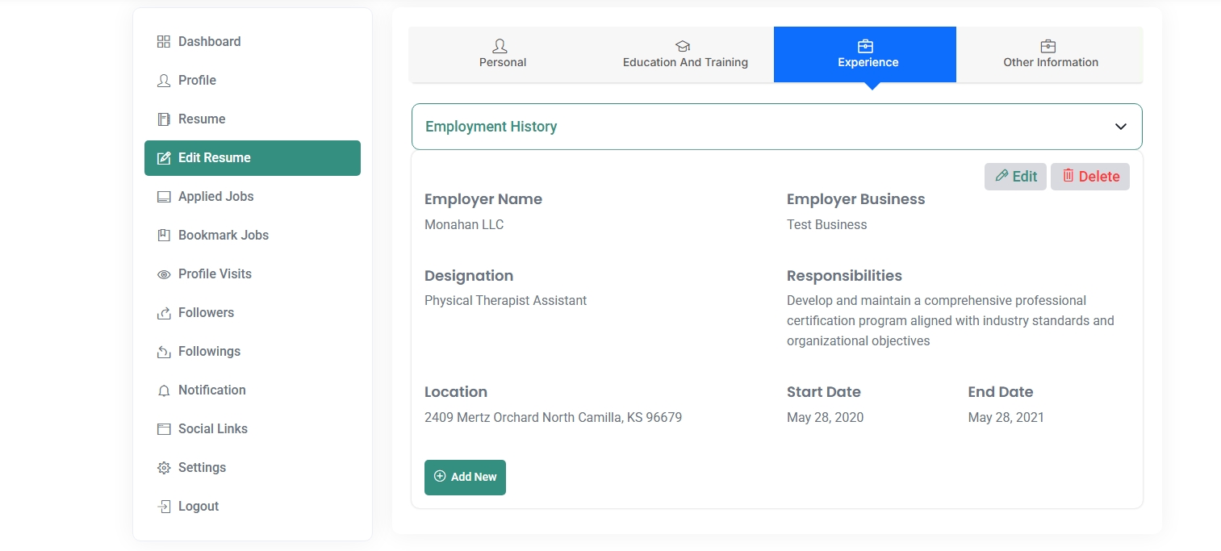Click Logout in the sidebar
The height and width of the screenshot is (551, 1221).
(253, 506)
